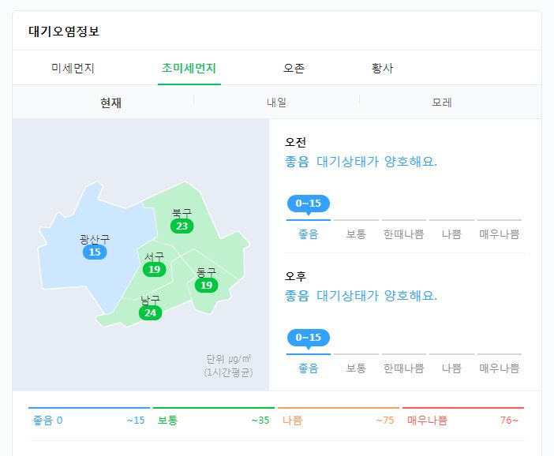Click the 좋음 0~15 legend item

coord(89,418)
